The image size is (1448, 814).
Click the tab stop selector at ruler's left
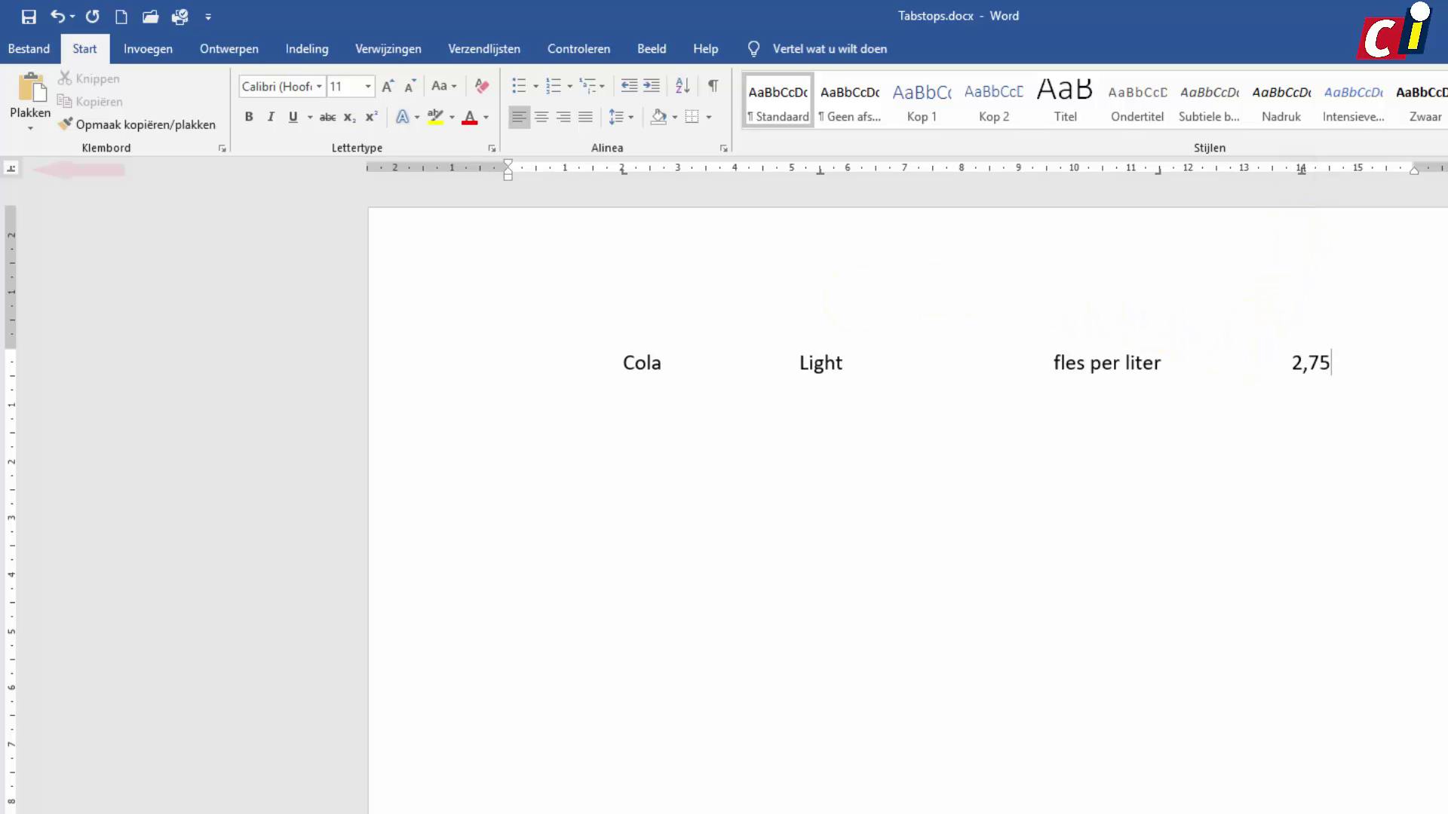coord(11,168)
